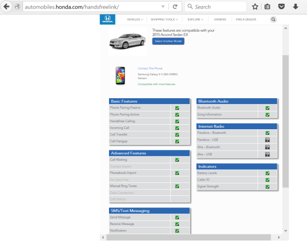
Task: Open the URL bar history dropdown arrow
Action: pos(163,7)
